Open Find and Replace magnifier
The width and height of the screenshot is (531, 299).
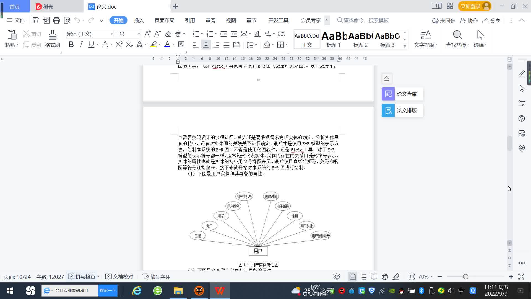[x=457, y=35]
